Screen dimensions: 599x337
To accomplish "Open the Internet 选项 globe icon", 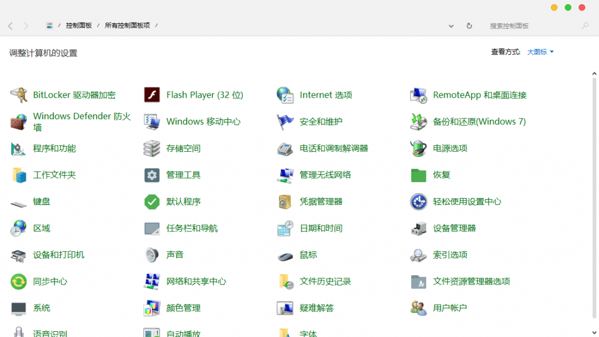I will (x=285, y=95).
